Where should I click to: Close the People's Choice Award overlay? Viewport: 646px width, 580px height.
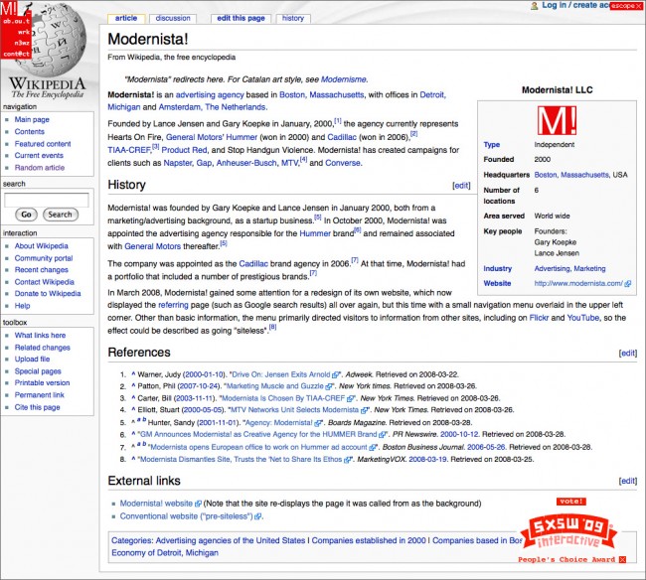tap(622, 559)
